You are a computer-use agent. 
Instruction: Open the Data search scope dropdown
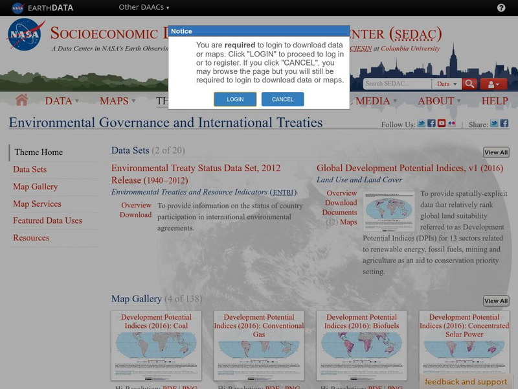[x=447, y=84]
